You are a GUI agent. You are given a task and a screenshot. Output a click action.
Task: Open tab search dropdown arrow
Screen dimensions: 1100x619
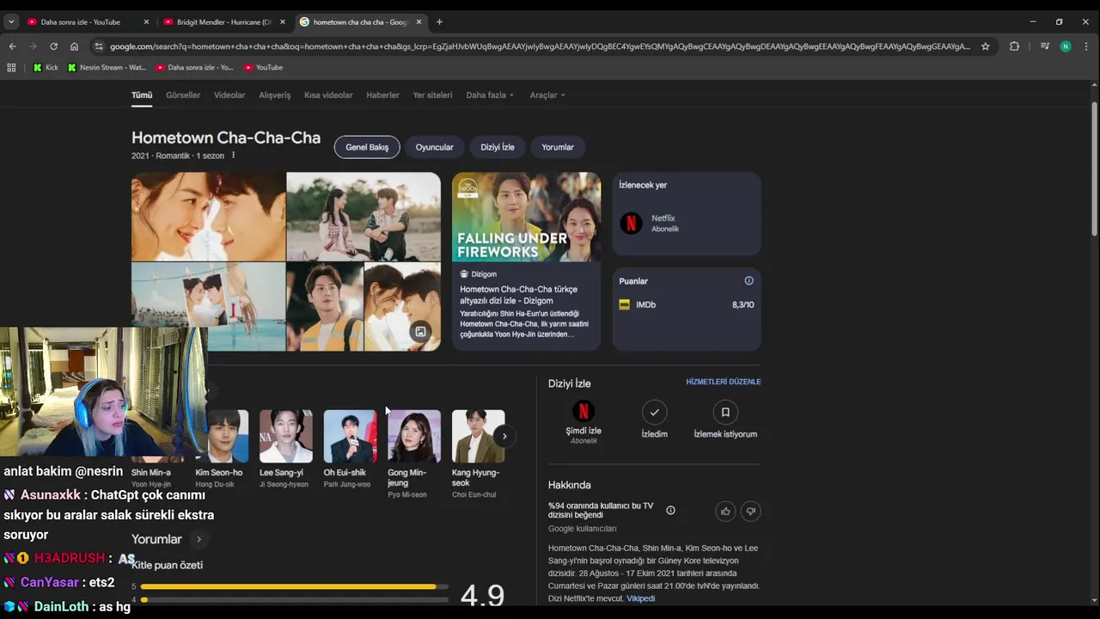pyautogui.click(x=11, y=21)
